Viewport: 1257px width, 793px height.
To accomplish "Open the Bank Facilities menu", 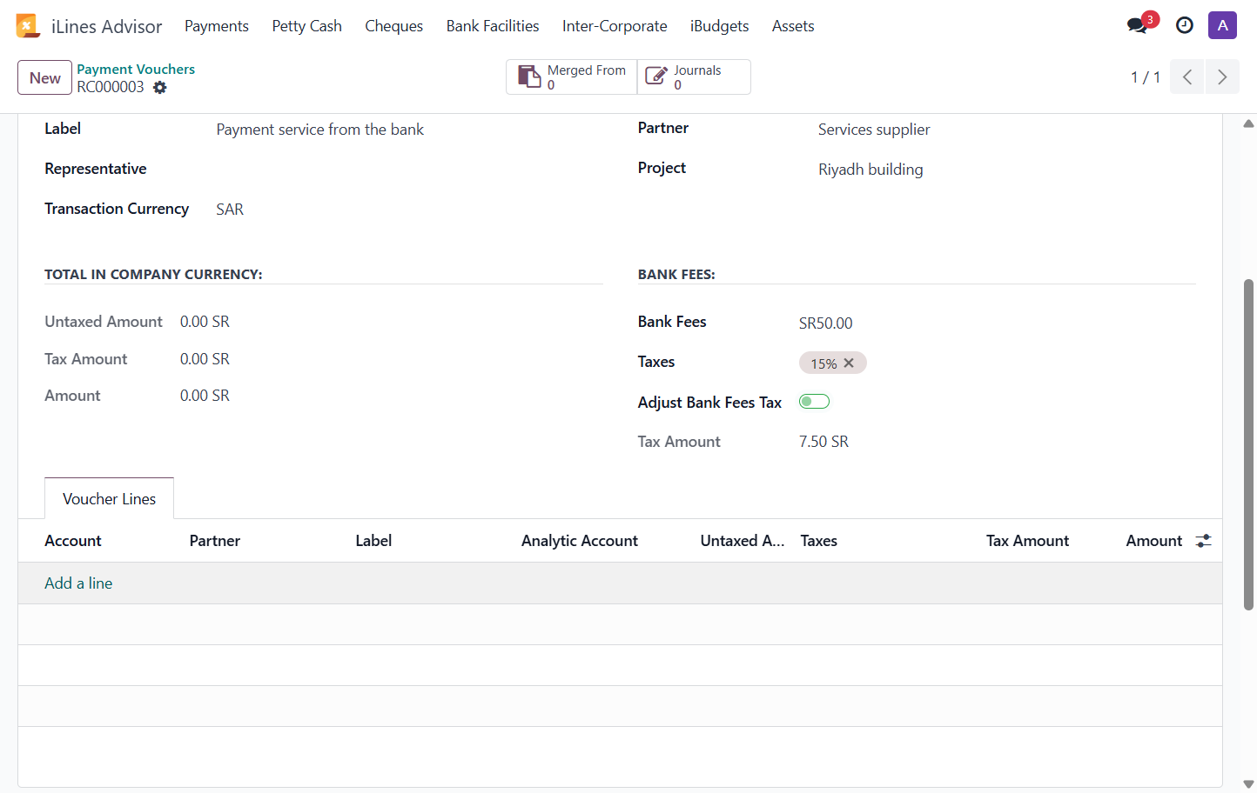I will coord(493,26).
